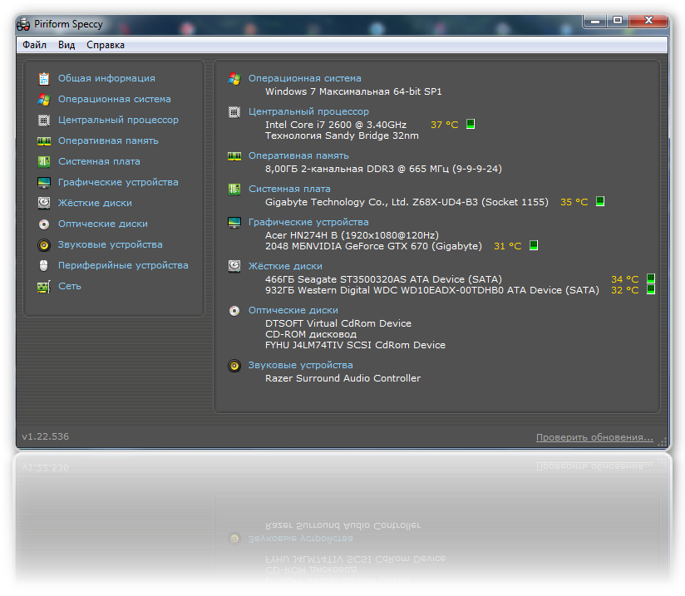
Task: Click the Windows flag icon in the summary panel
Action: click(234, 79)
